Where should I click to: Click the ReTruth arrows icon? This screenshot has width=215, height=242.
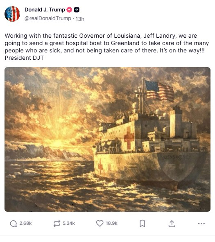(57, 223)
